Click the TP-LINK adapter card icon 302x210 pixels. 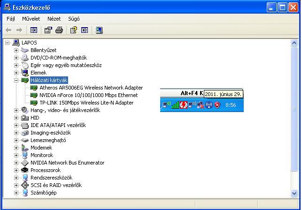(x=34, y=103)
